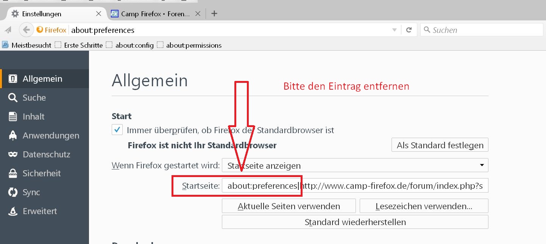
Task: Toggle the default browser check checkbox
Action: (117, 130)
